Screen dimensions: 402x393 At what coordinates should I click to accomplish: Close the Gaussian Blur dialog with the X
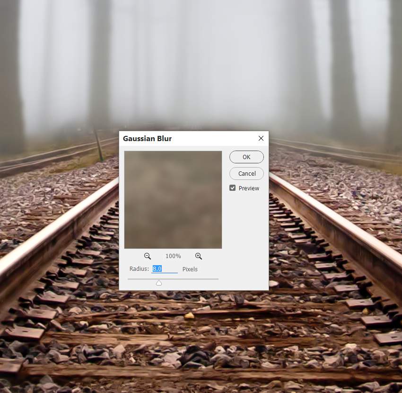click(261, 138)
